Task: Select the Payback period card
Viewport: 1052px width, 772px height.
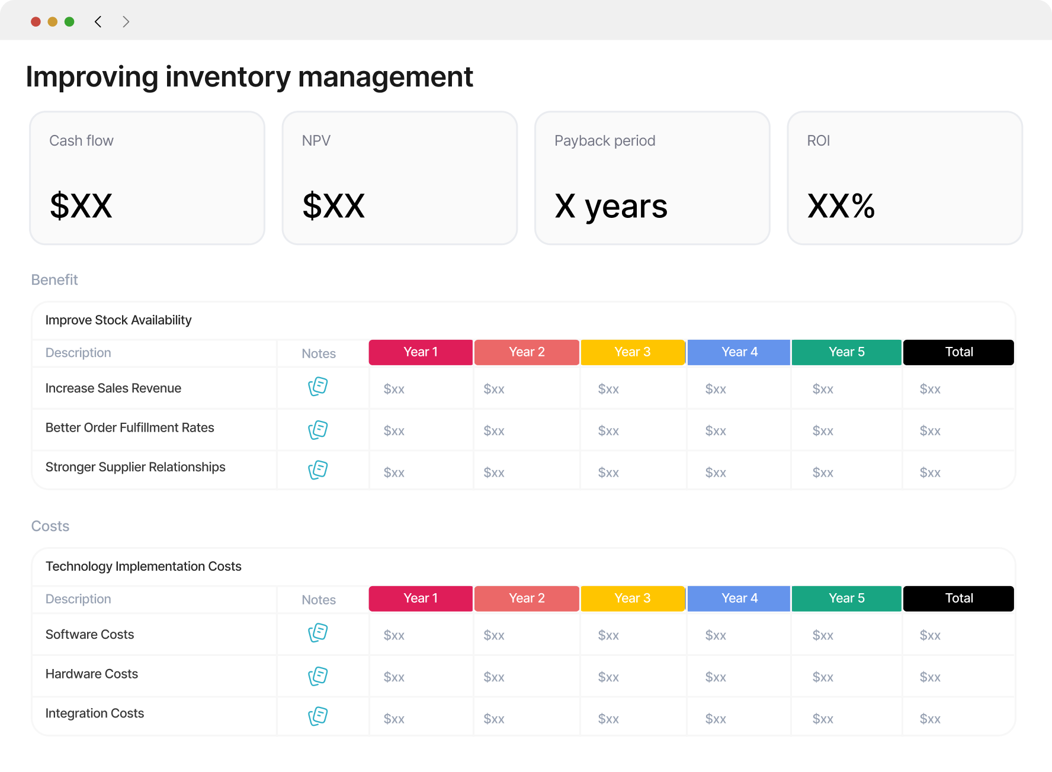Action: coord(652,178)
